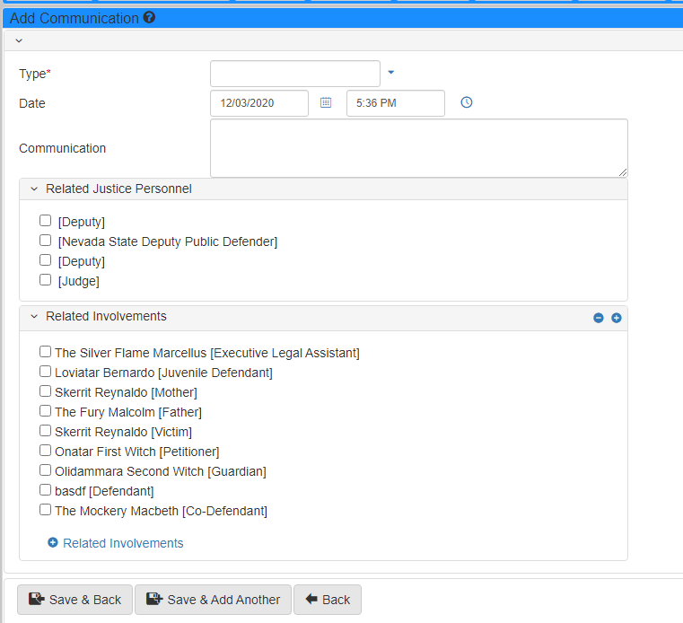This screenshot has width=683, height=623.
Task: Focus the Type input field
Action: pyautogui.click(x=295, y=74)
